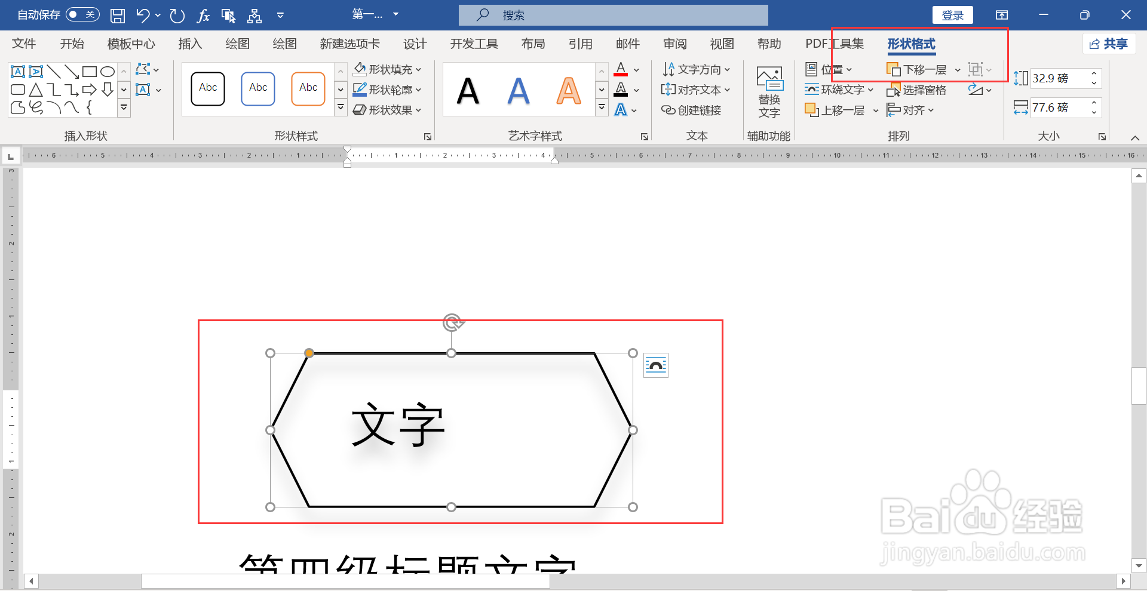Open 形状填充 shape fill dropdown

[x=387, y=69]
